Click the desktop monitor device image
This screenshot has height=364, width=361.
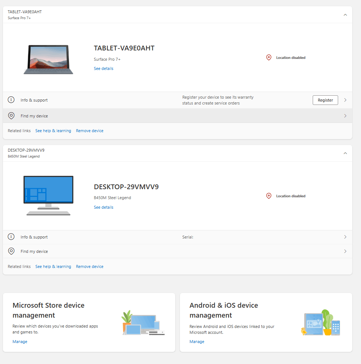48,196
